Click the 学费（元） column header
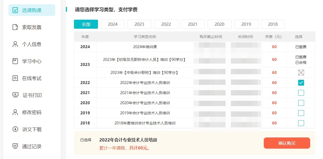The width and height of the screenshot is (323, 159). 274,37
